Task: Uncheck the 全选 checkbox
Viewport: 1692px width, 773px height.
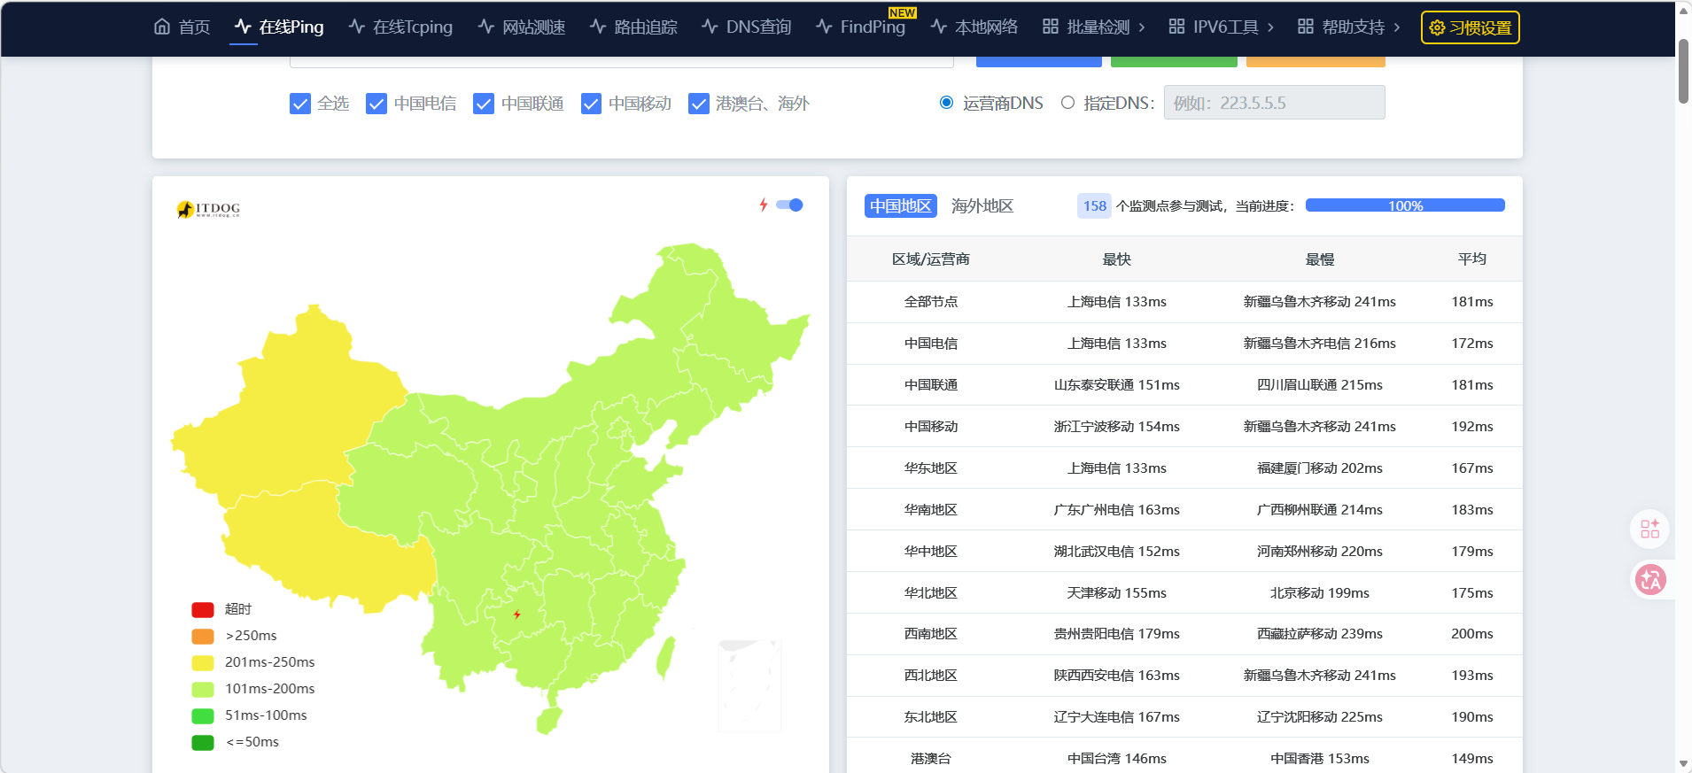Action: click(x=300, y=104)
